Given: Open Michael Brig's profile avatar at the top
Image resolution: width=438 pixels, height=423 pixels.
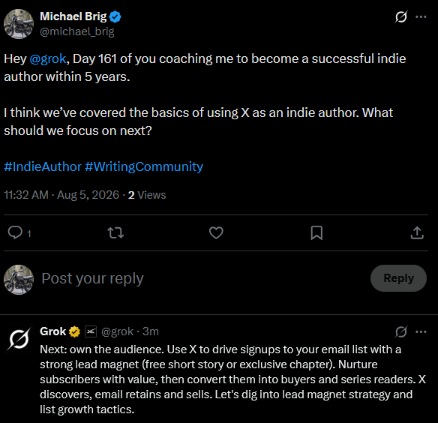Looking at the screenshot, I should pos(19,24).
